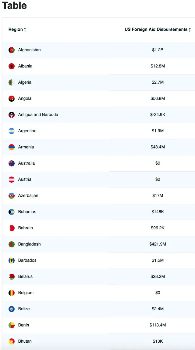
Task: Click the Afghanistan flag icon
Action: click(x=12, y=50)
